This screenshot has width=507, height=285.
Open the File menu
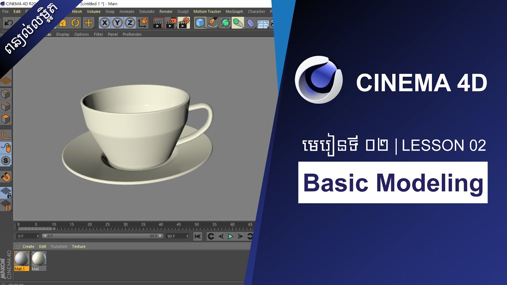pyautogui.click(x=5, y=11)
